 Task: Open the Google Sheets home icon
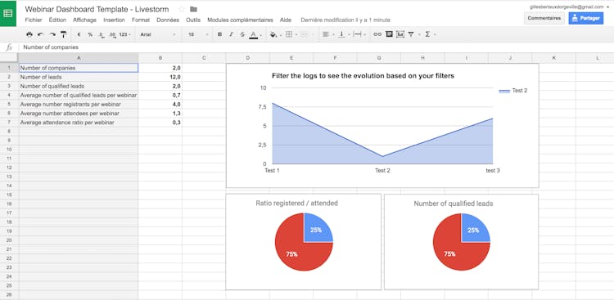(x=8, y=13)
